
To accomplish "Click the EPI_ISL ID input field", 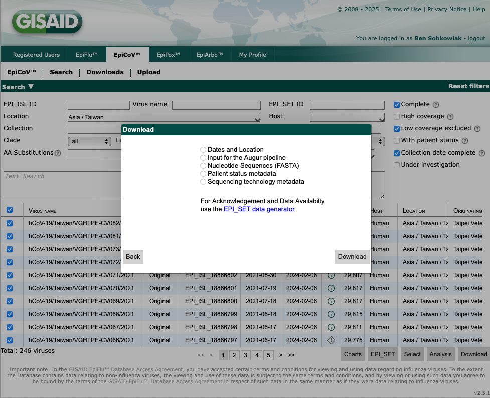I will [98, 105].
